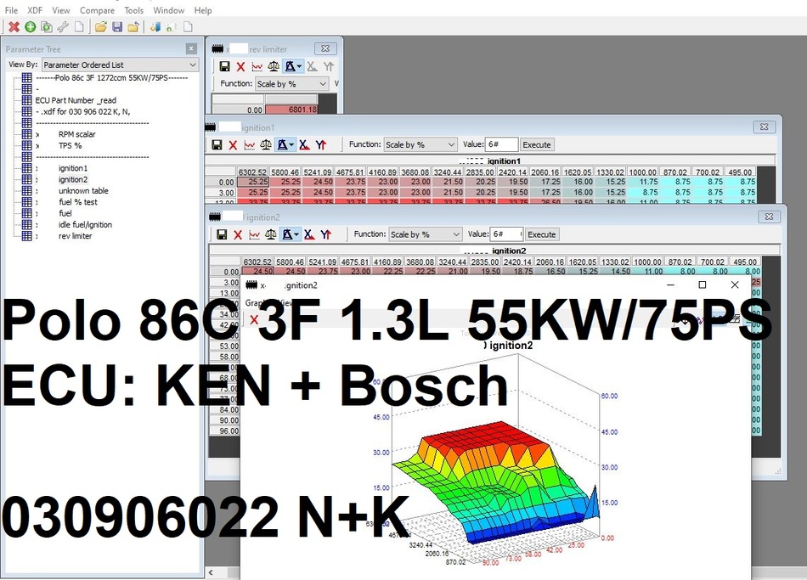Click Y-axis icon in ignition1 toolbar
This screenshot has width=807, height=580.
pos(321,145)
